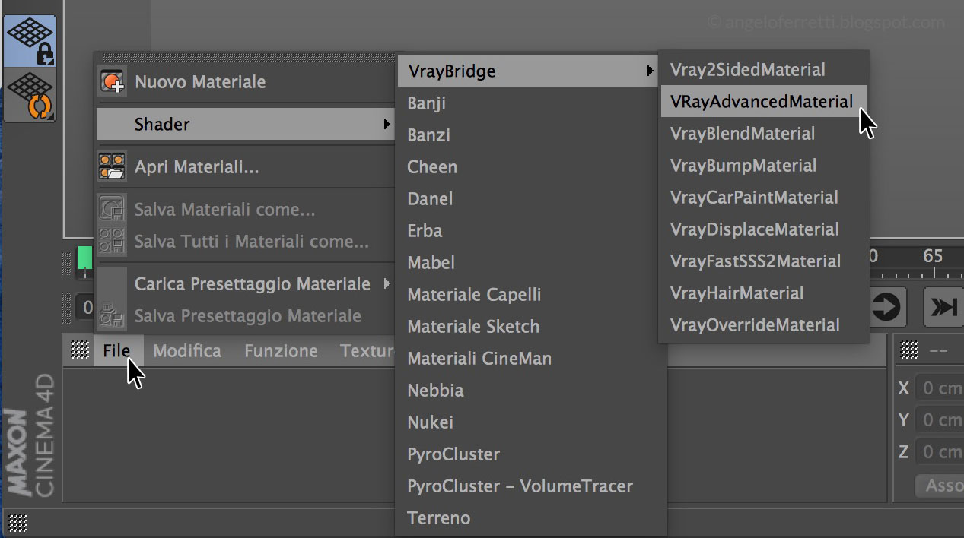
Task: Pick the Nukei shader
Action: [530, 422]
